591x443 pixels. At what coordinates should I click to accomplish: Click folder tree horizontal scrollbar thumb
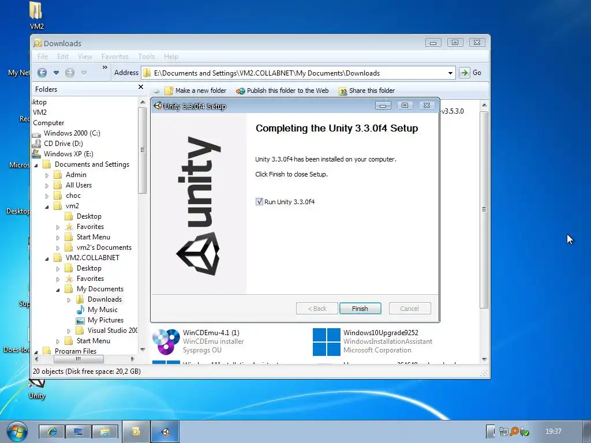coord(78,359)
